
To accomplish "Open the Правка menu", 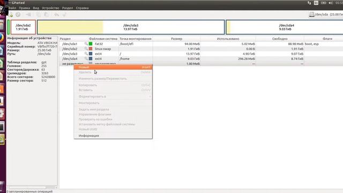I will point(24,8).
